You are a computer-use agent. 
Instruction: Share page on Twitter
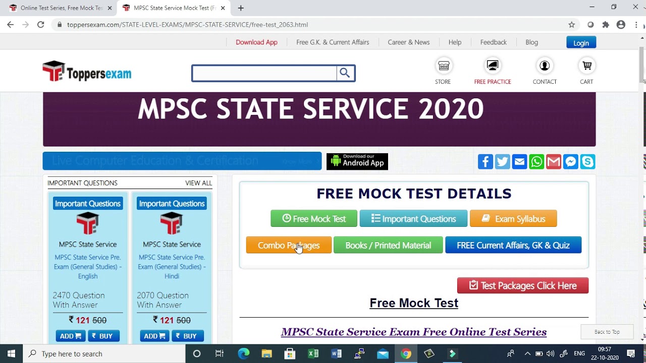click(503, 162)
